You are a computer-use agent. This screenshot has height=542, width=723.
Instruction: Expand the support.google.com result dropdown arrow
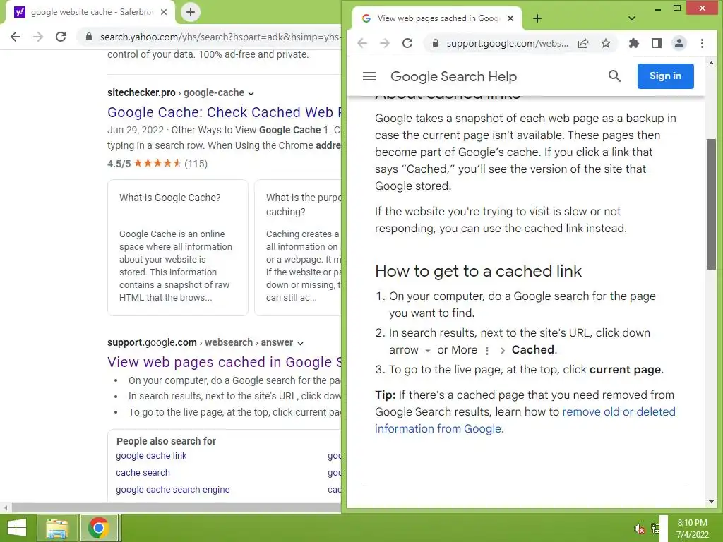[301, 344]
